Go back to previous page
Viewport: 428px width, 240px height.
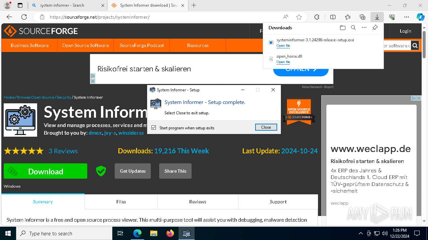pyautogui.click(x=9, y=17)
